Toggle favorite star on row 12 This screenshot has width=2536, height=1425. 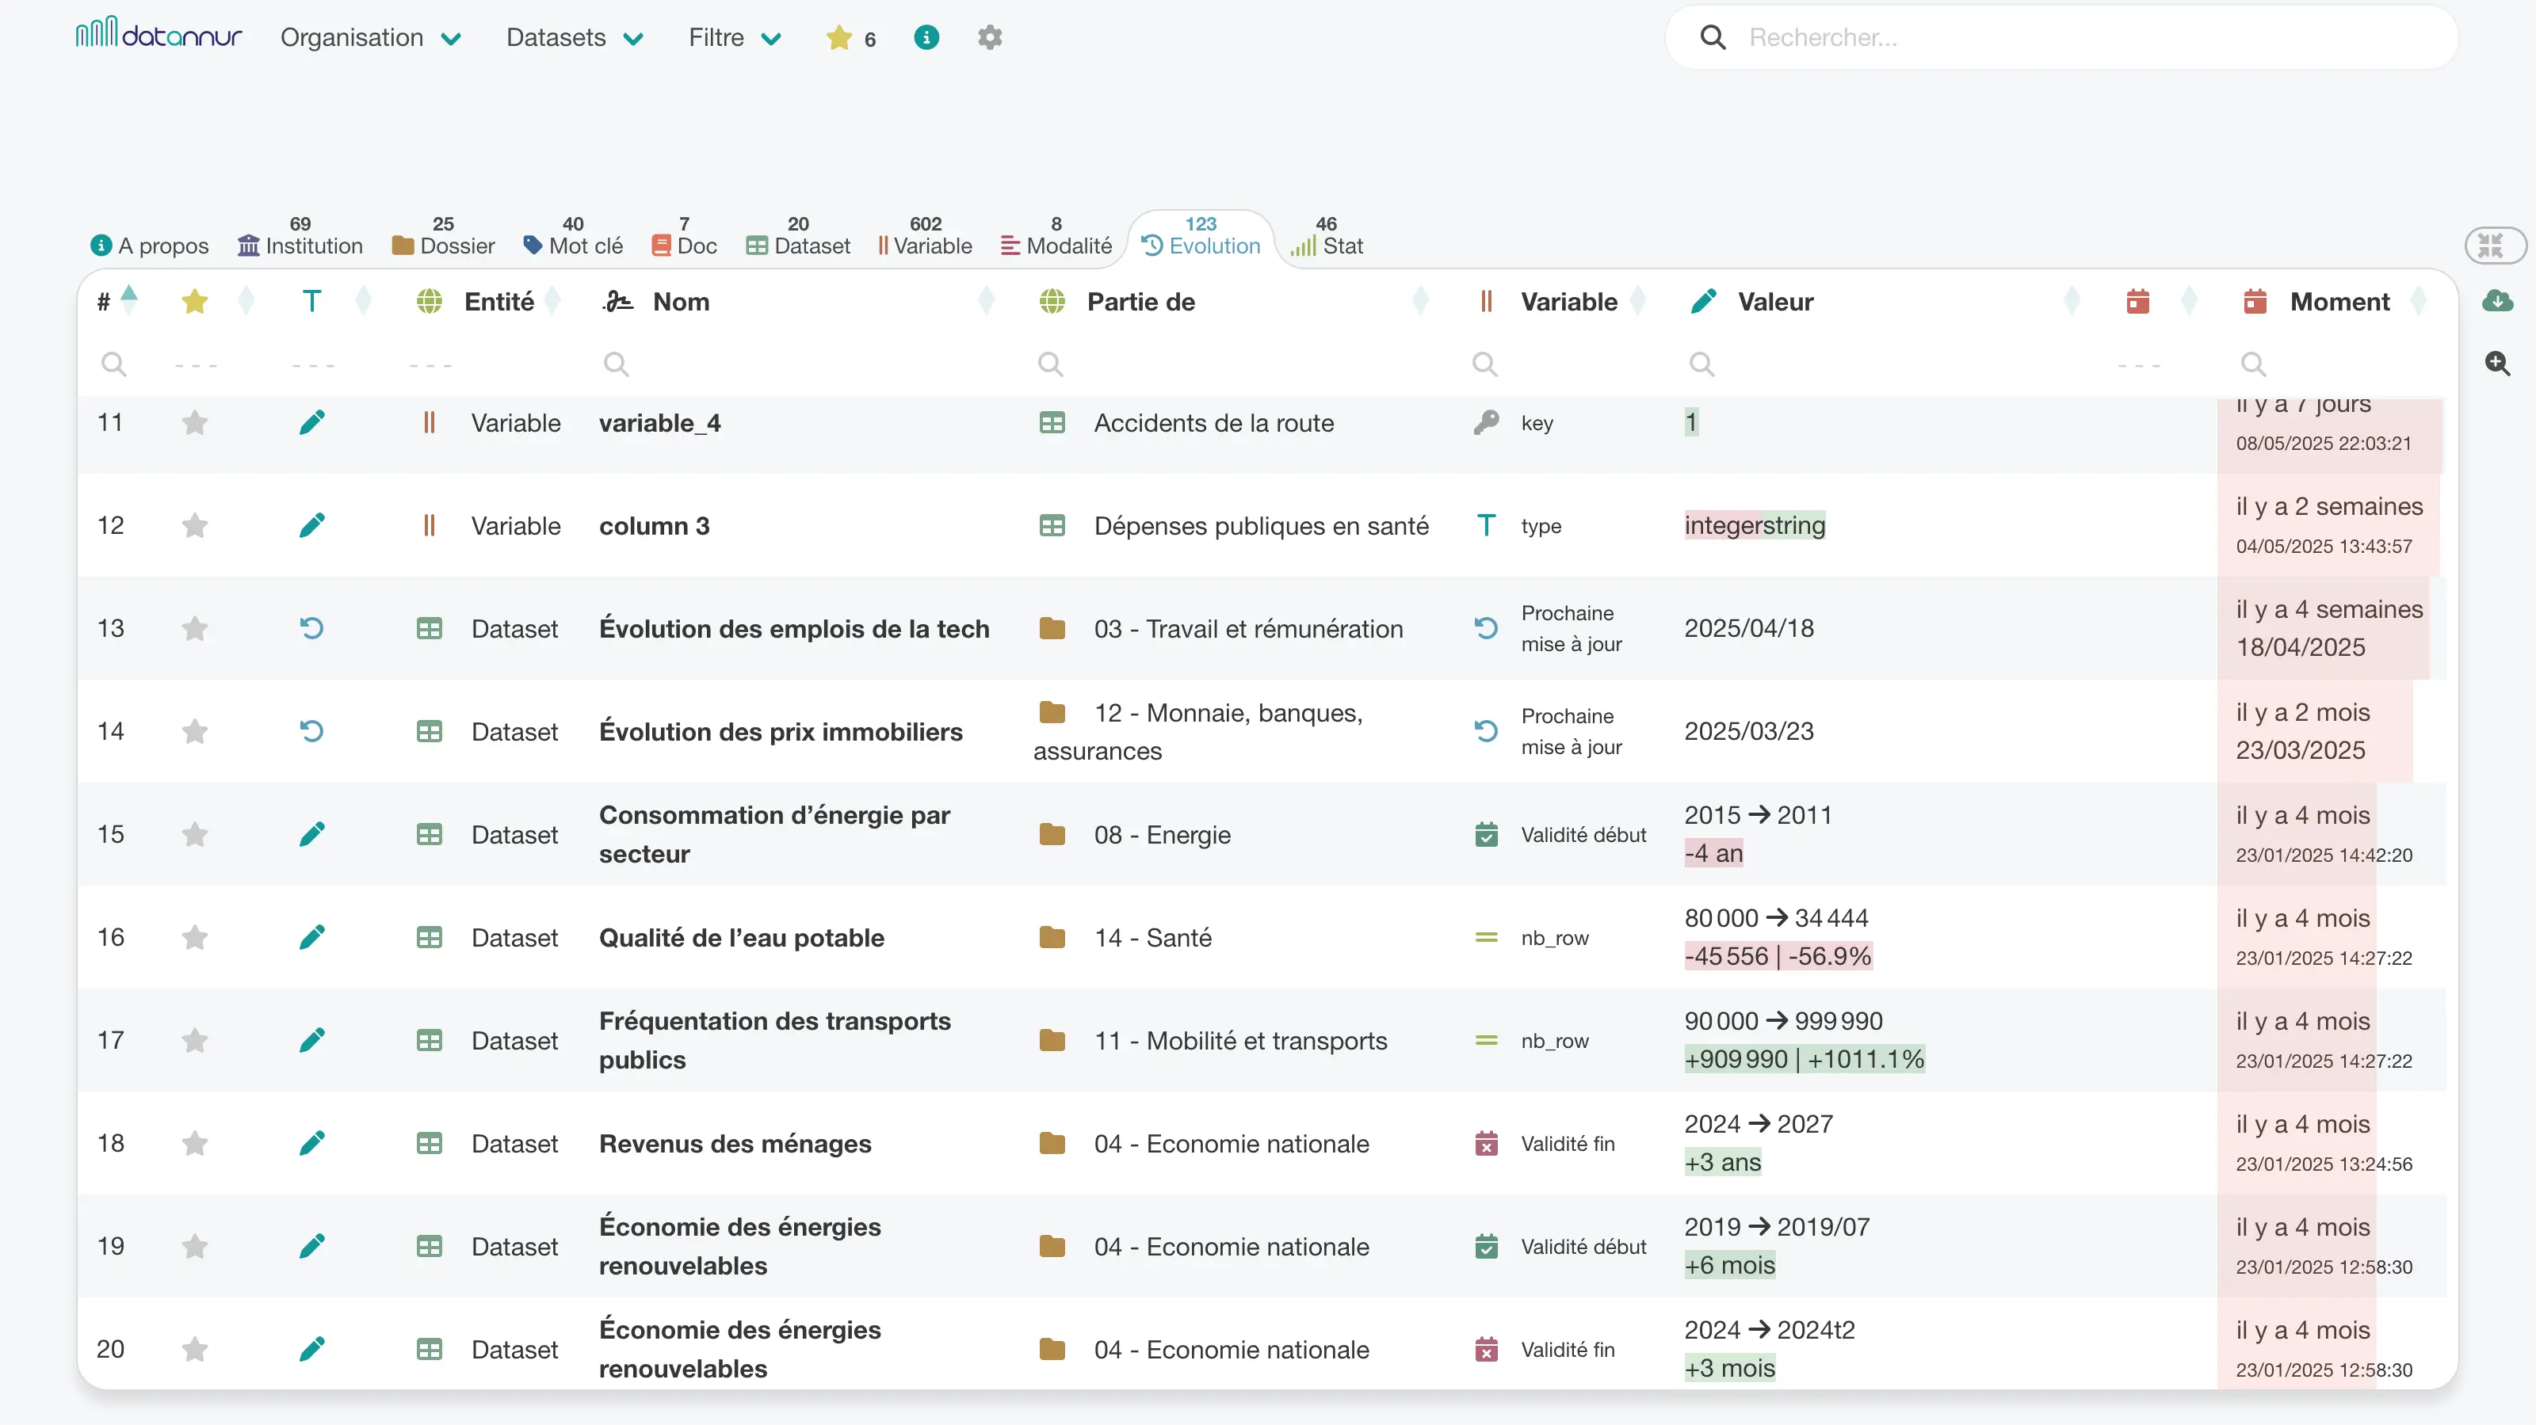coord(195,525)
